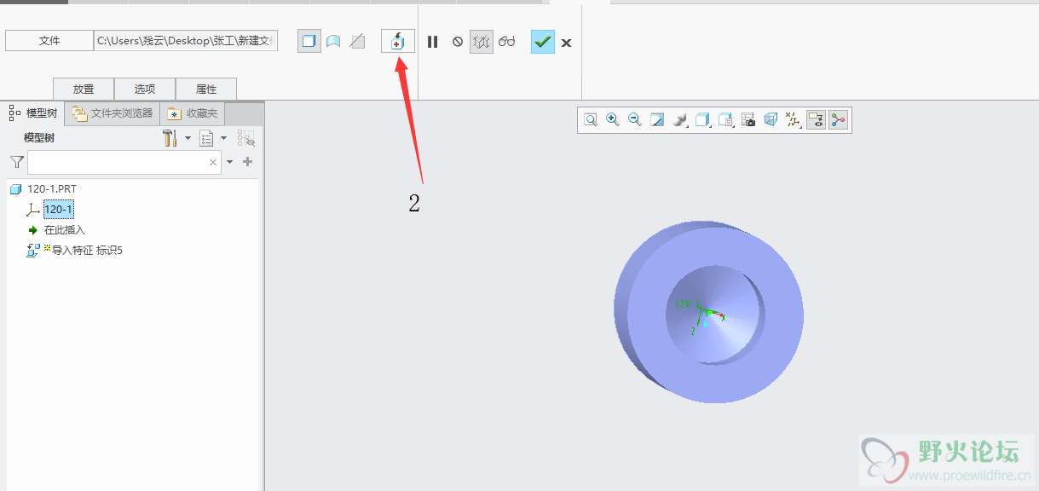Switch to the 模型树 model tree tab
Viewport: 1039px width, 491px height.
coord(33,113)
